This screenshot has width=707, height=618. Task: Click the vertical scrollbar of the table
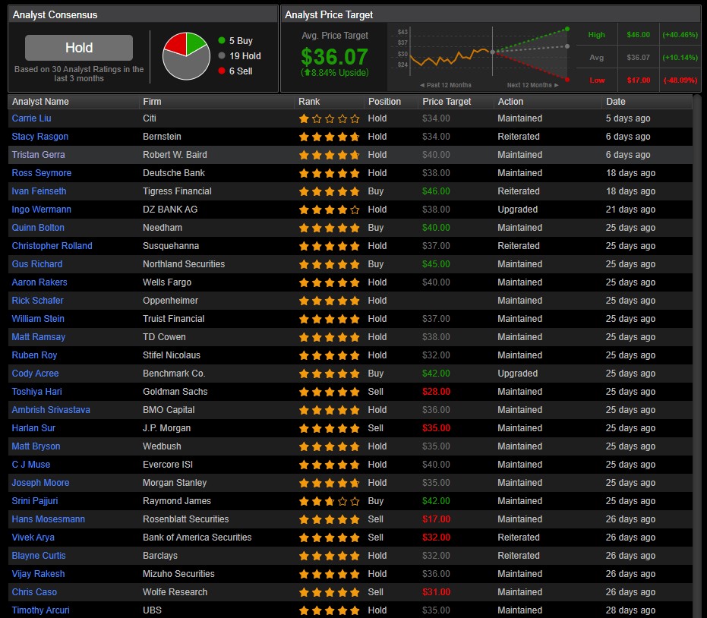coord(698,356)
